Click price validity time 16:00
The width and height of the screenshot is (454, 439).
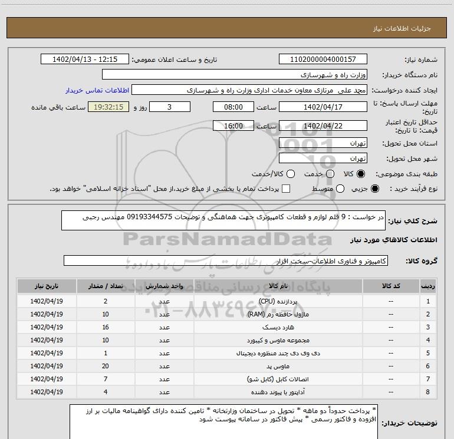tap(233, 126)
